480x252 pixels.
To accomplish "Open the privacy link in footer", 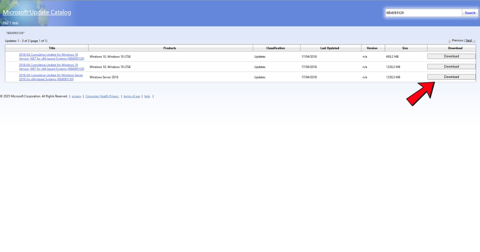I will point(76,96).
